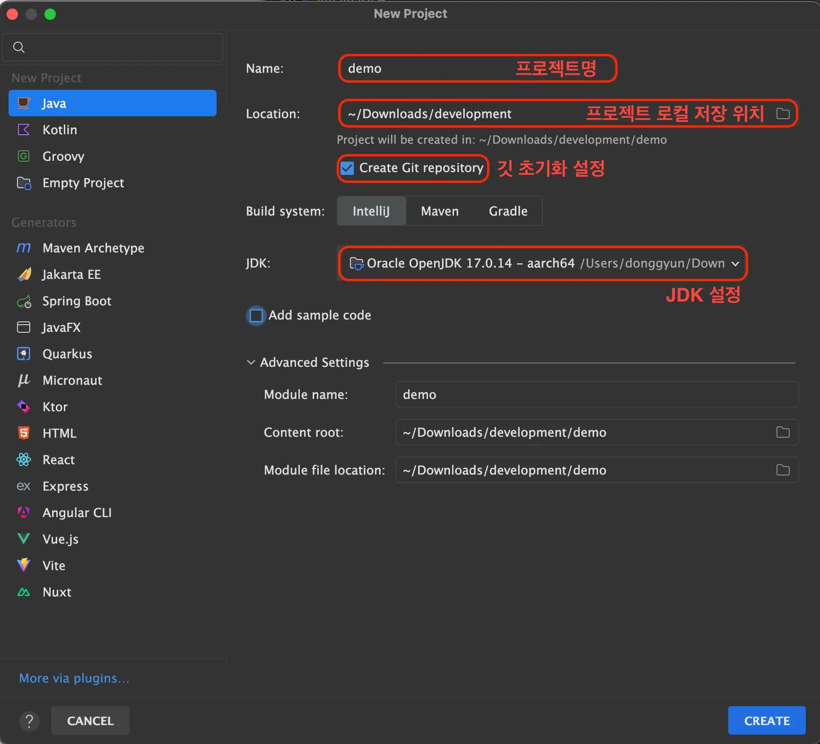This screenshot has height=744, width=820.
Task: Click the Groovy icon in sidebar
Action: pos(24,156)
